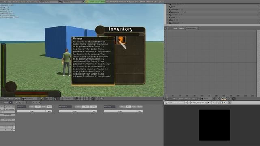Toggle the layer lock icon in viewport header
The height and width of the screenshot is (146, 260).
click(x=93, y=99)
